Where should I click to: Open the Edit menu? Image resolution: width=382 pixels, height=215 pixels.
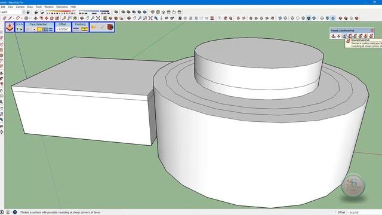coord(2,7)
